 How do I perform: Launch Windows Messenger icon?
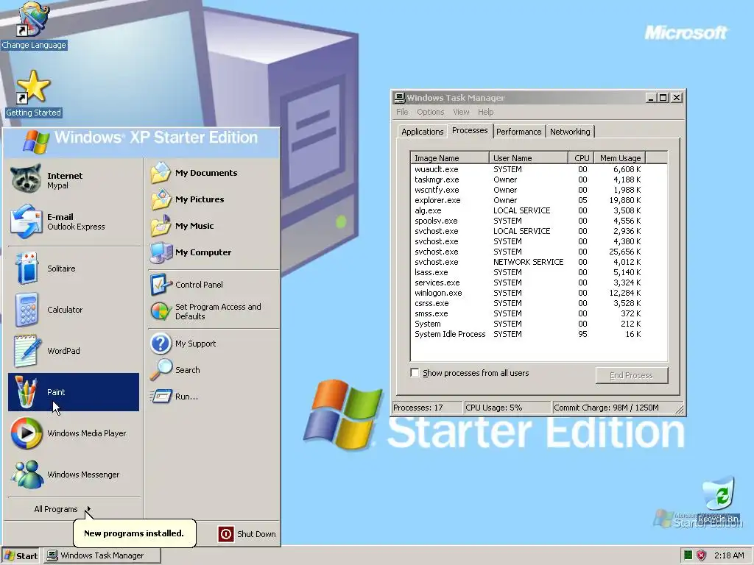(x=27, y=475)
